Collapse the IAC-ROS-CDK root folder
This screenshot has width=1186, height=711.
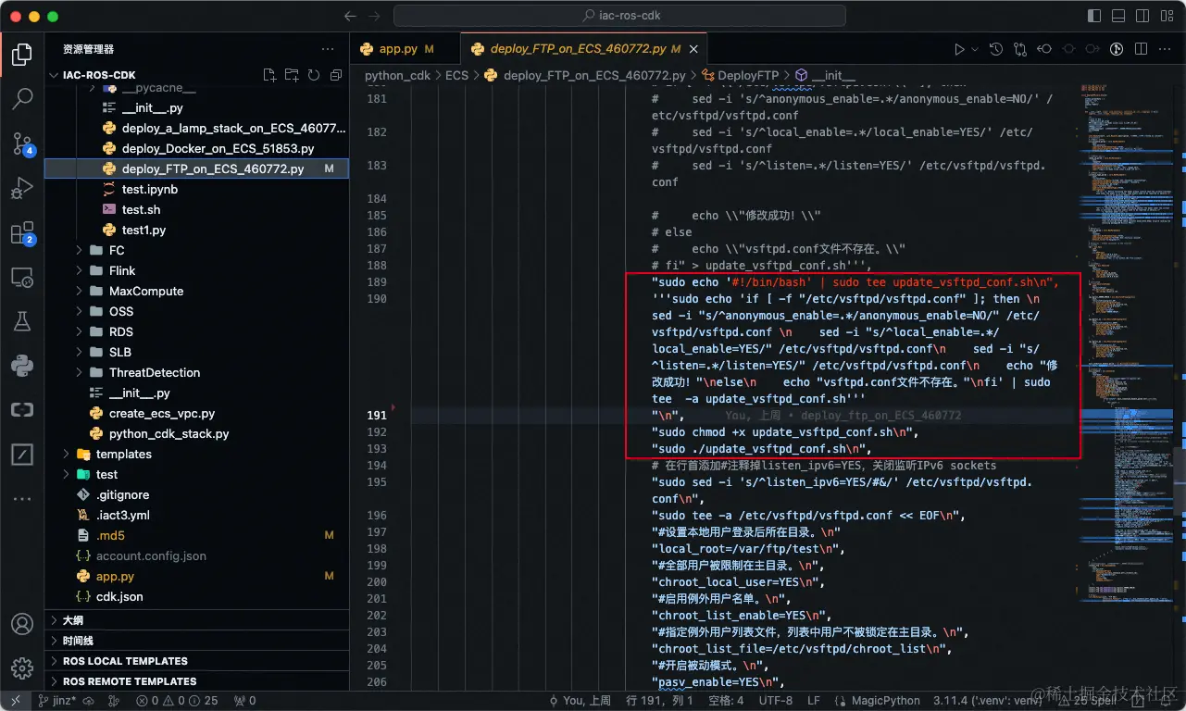(x=99, y=75)
